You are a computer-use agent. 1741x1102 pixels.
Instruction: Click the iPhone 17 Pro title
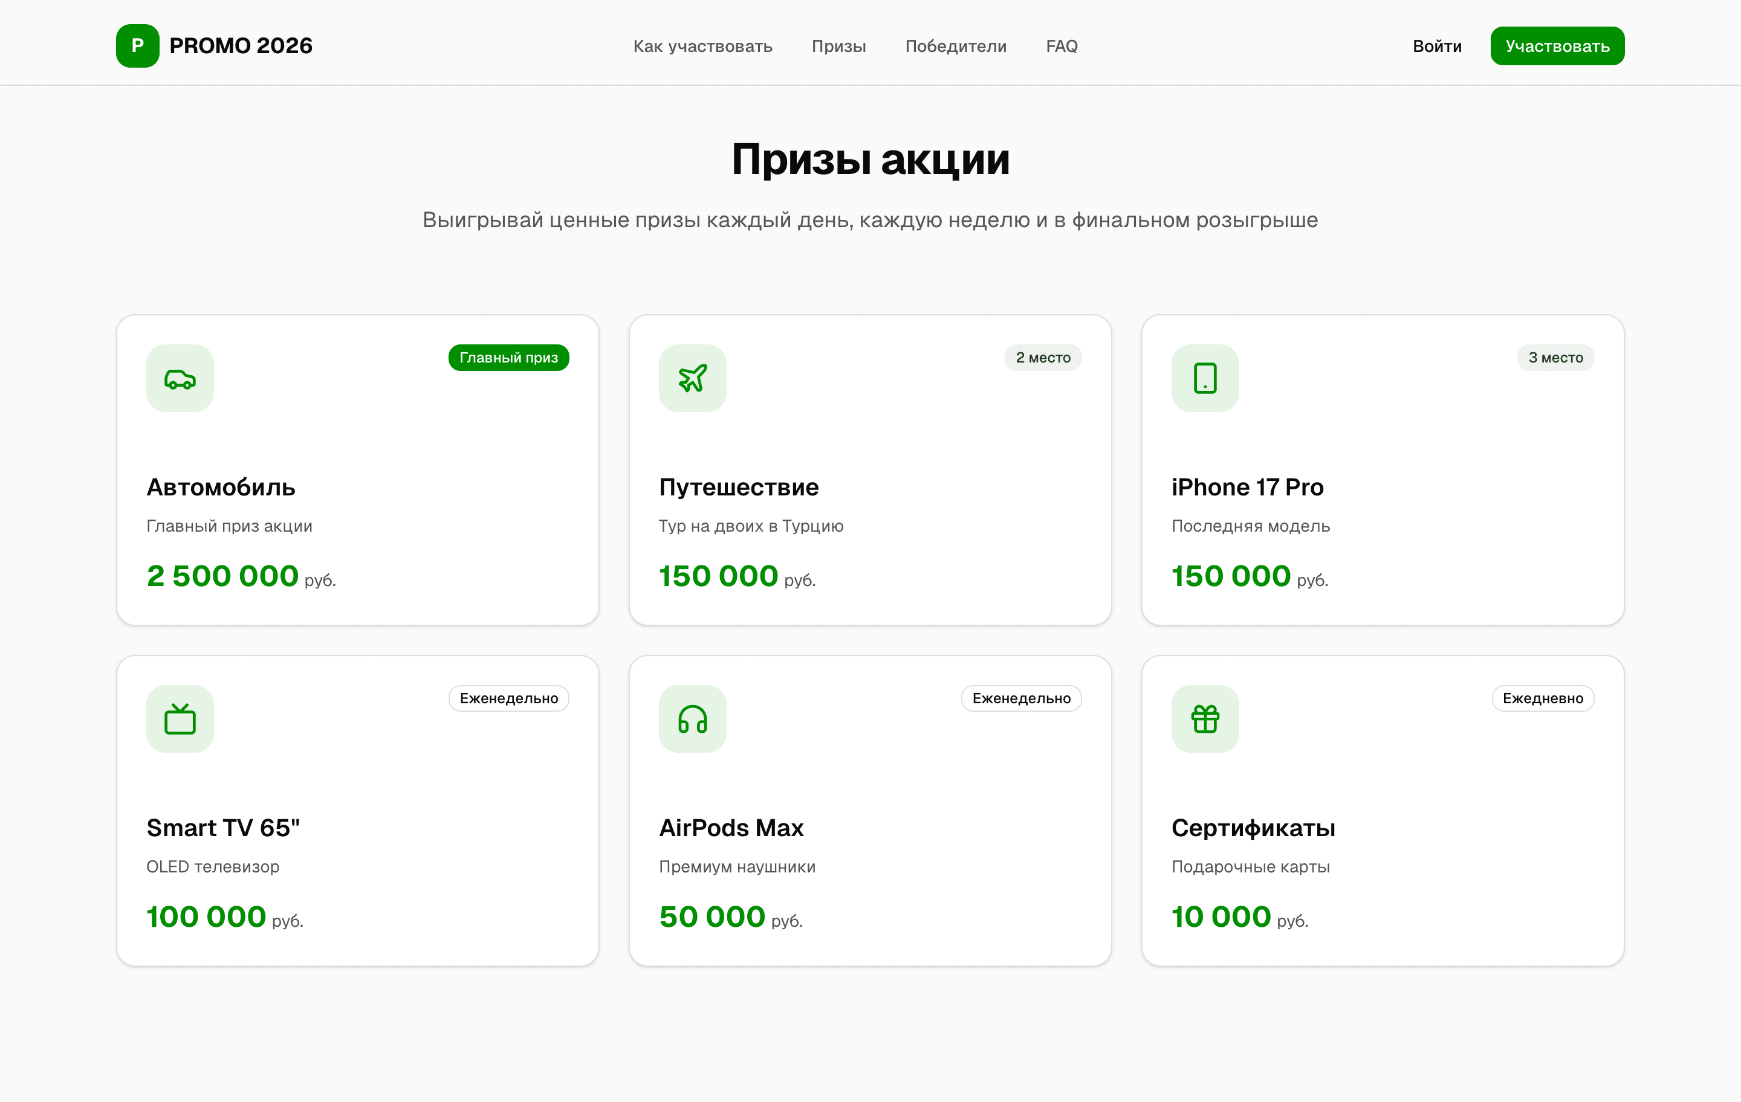point(1247,487)
